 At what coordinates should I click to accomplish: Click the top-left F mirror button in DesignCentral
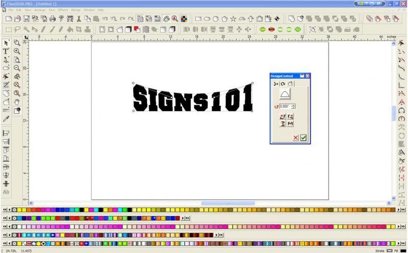283,117
